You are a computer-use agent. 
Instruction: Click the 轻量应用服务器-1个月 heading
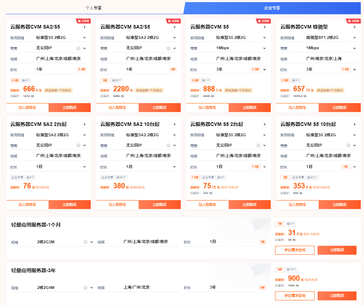[36, 225]
